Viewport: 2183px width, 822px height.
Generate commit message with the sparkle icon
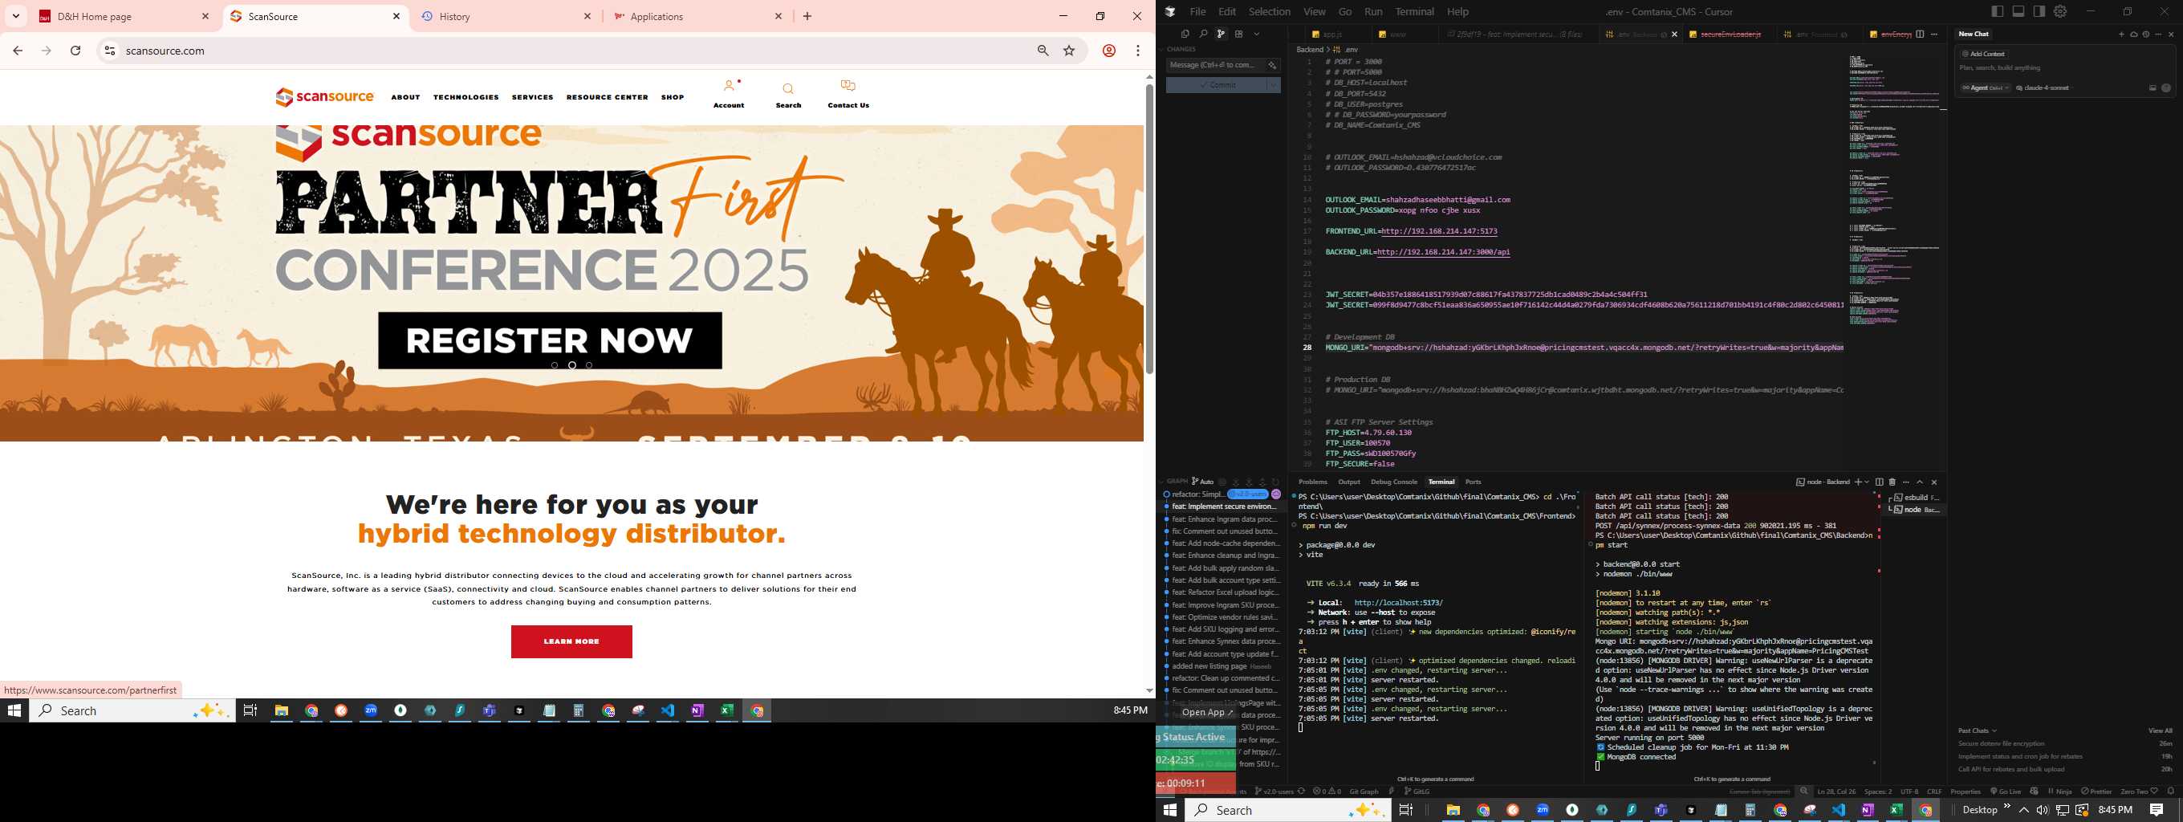pos(1272,65)
